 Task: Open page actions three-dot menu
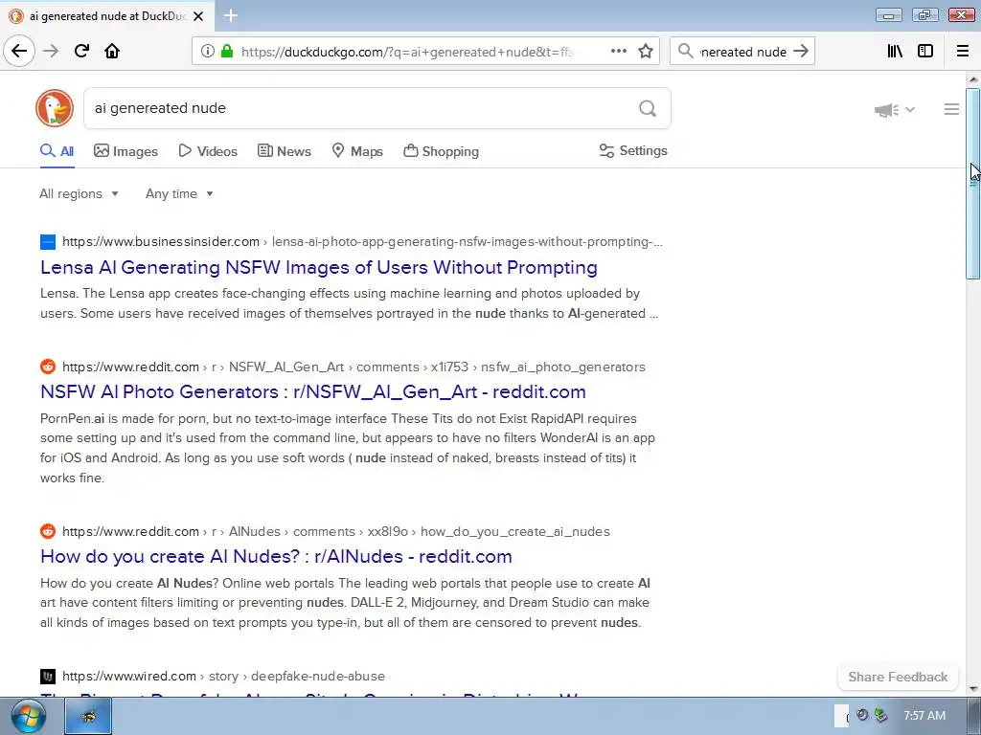[x=619, y=52]
